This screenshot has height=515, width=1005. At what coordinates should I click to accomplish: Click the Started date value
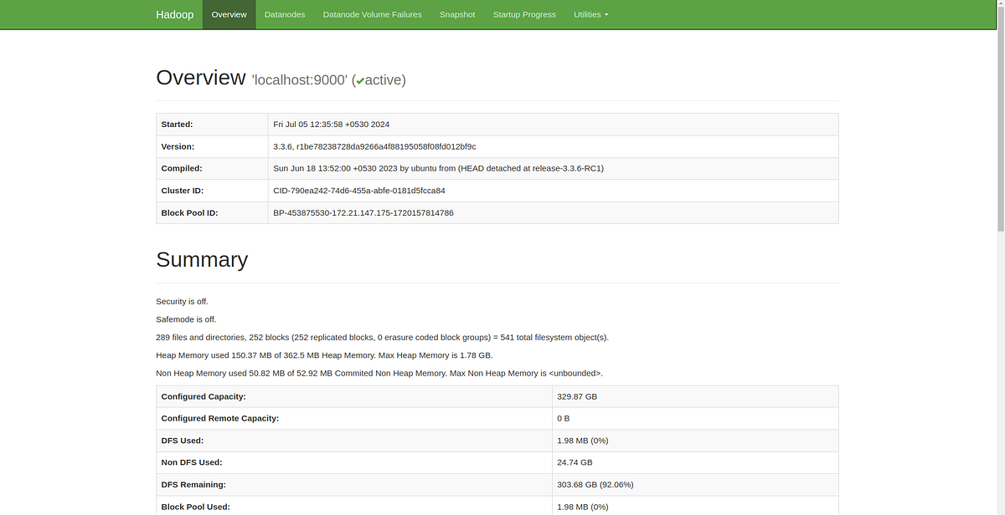pyautogui.click(x=333, y=124)
